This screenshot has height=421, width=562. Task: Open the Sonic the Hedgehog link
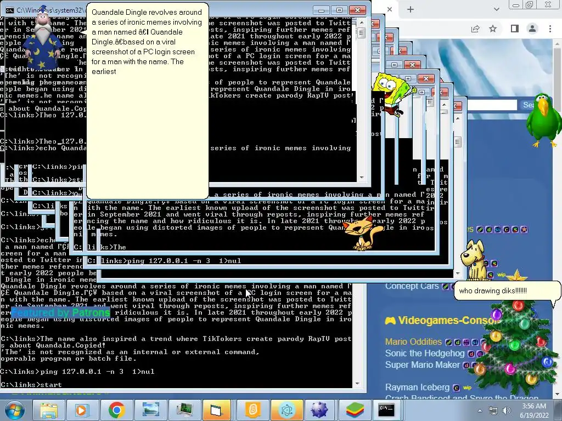click(x=425, y=354)
